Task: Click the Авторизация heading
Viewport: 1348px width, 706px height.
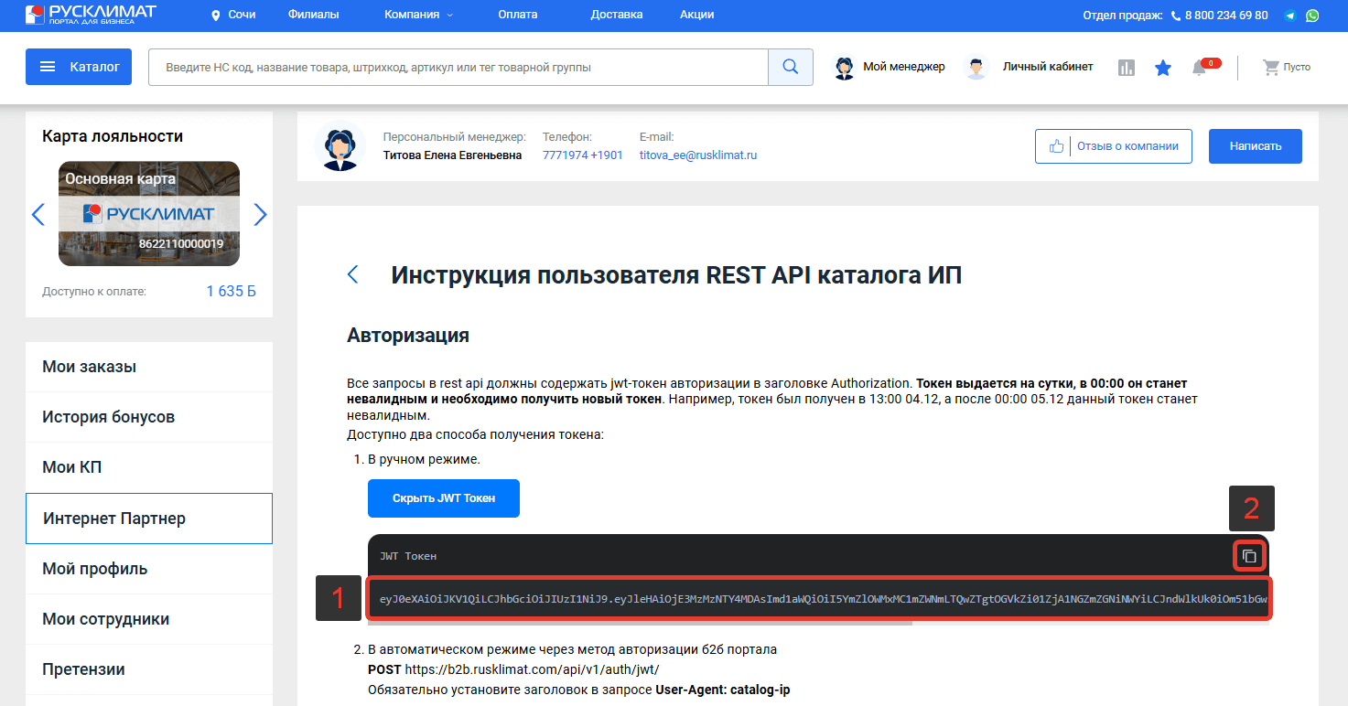Action: (x=408, y=335)
